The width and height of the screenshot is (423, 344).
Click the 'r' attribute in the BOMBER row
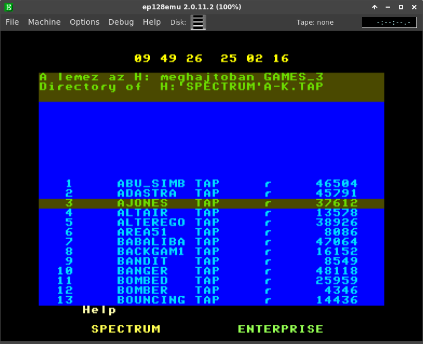tap(268, 291)
